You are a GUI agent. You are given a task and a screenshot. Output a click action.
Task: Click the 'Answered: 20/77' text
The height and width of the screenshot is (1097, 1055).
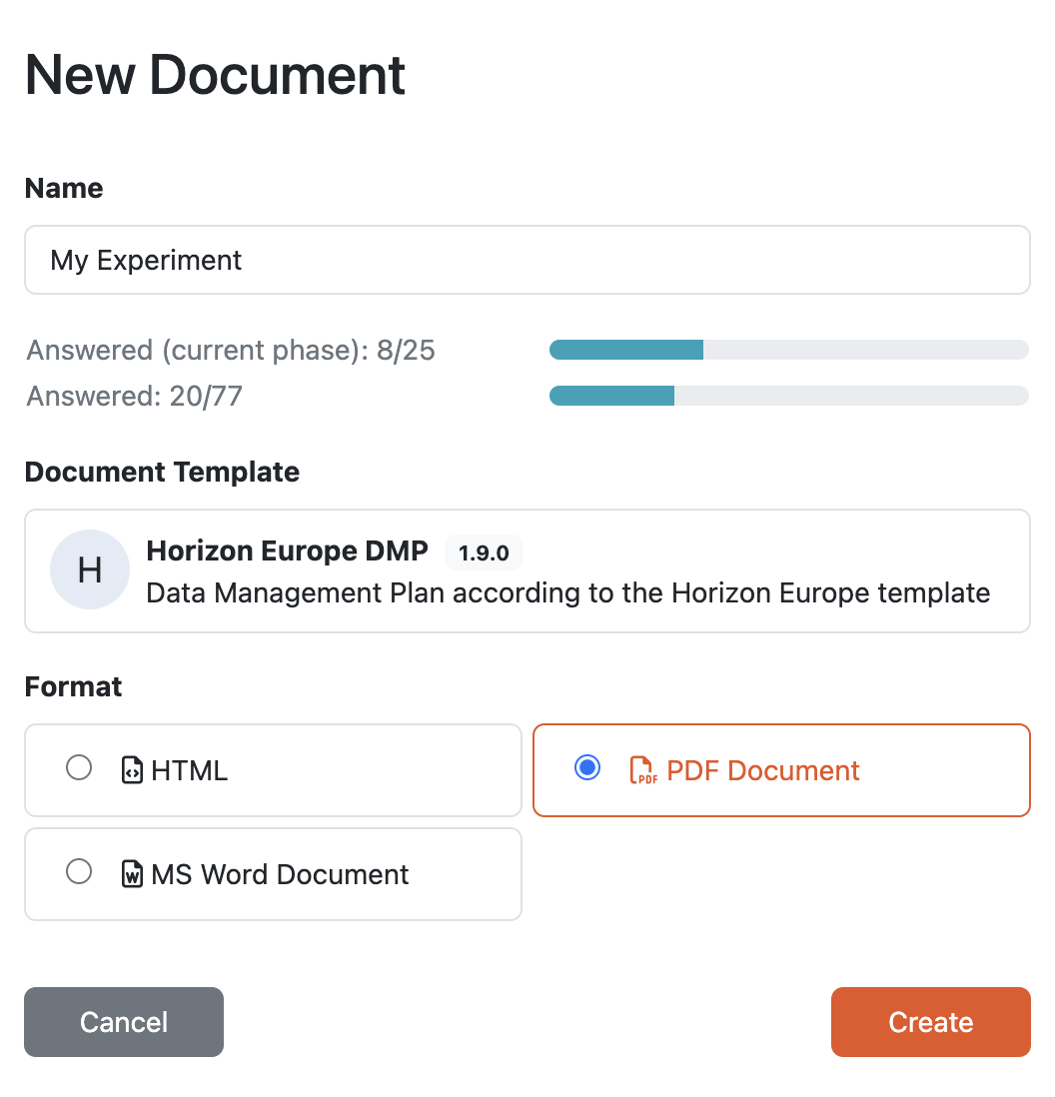[134, 396]
